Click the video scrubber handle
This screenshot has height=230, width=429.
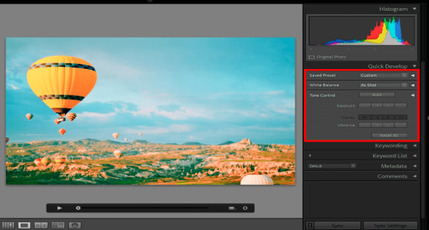pos(78,208)
